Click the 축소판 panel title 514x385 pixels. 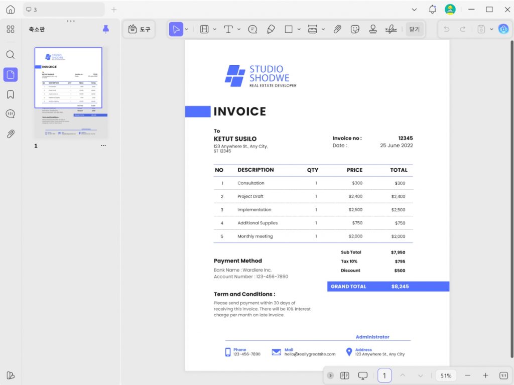tap(37, 29)
